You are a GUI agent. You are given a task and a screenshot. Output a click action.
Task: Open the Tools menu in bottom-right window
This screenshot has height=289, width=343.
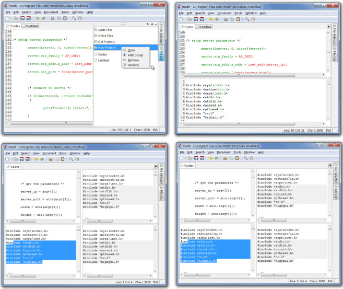pos(237,152)
